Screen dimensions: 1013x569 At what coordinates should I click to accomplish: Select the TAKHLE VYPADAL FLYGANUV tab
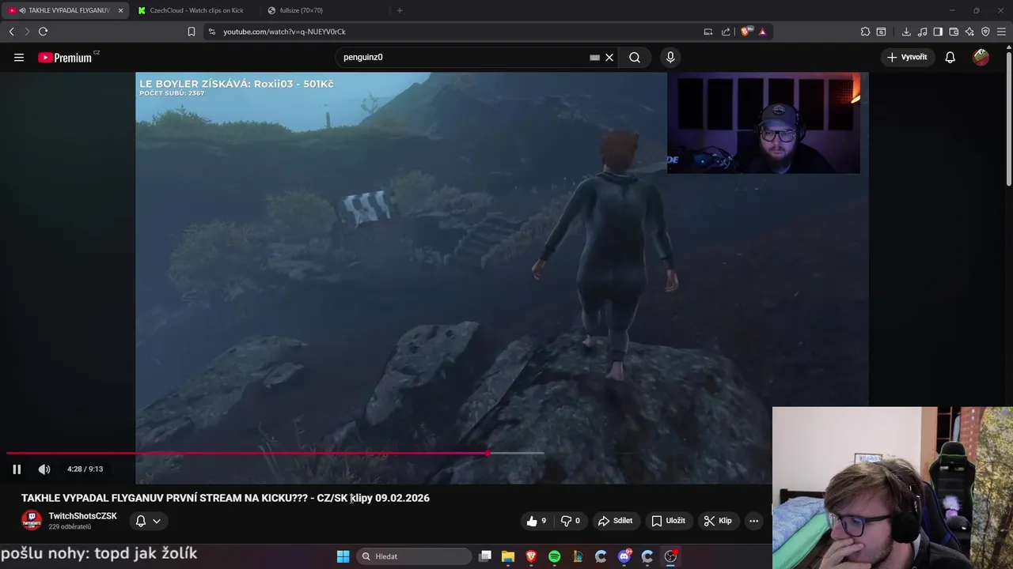[63, 10]
